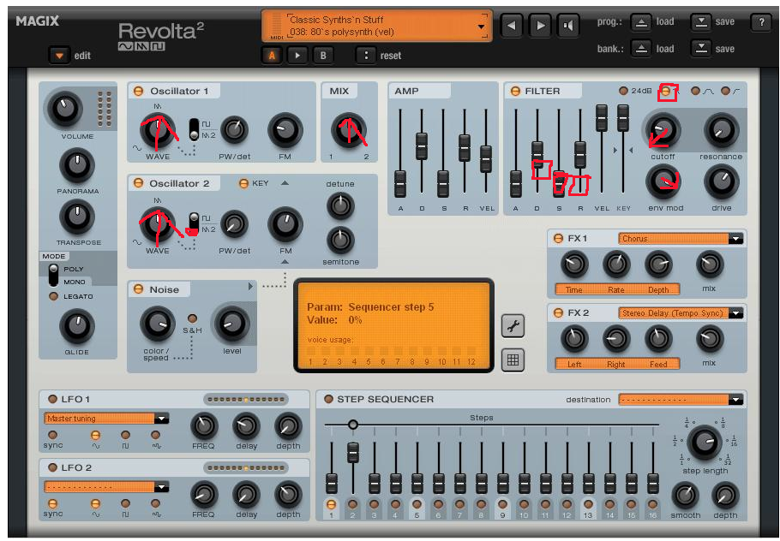Image resolution: width=780 pixels, height=541 pixels.
Task: Click the filter cutoff knob
Action: coord(663,131)
